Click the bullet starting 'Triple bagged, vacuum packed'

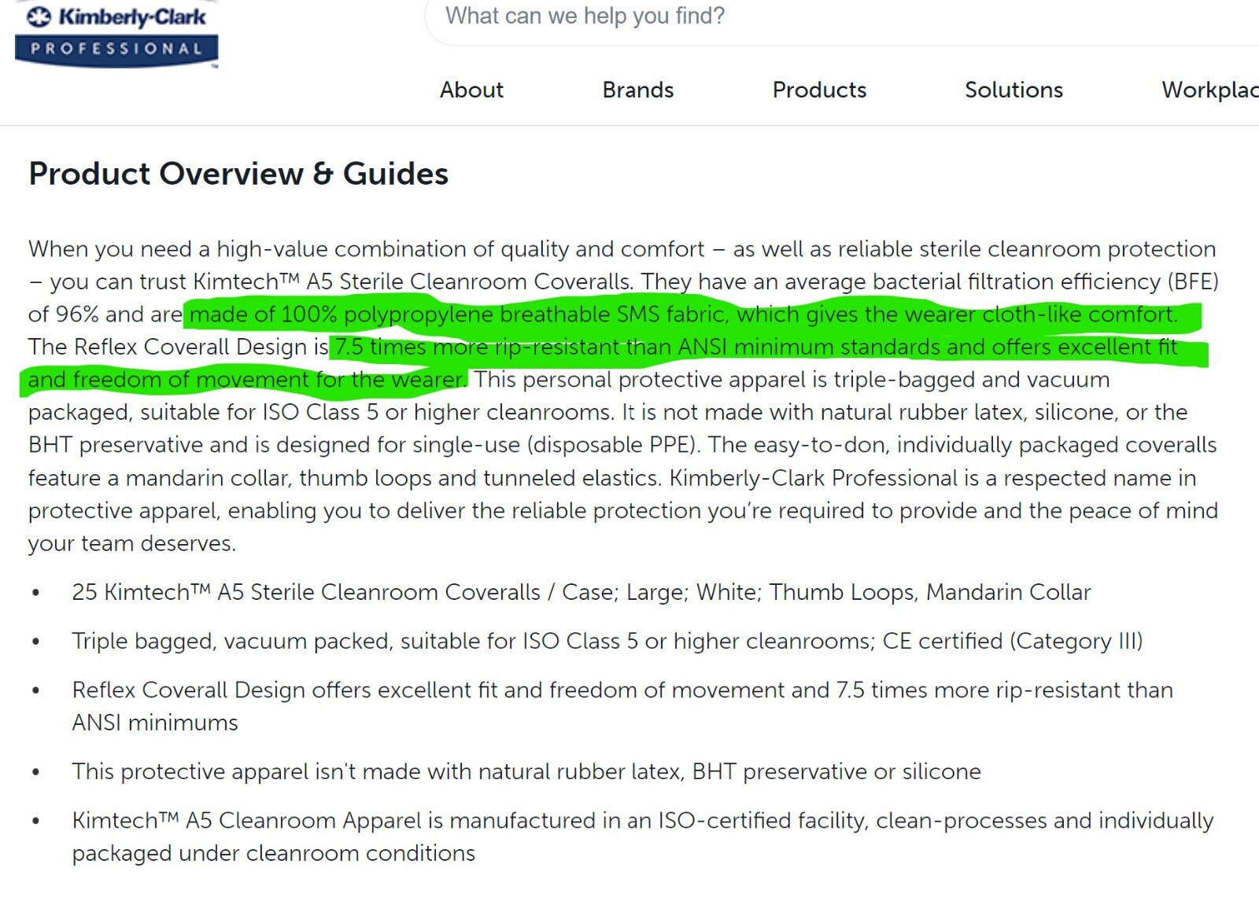click(x=607, y=641)
